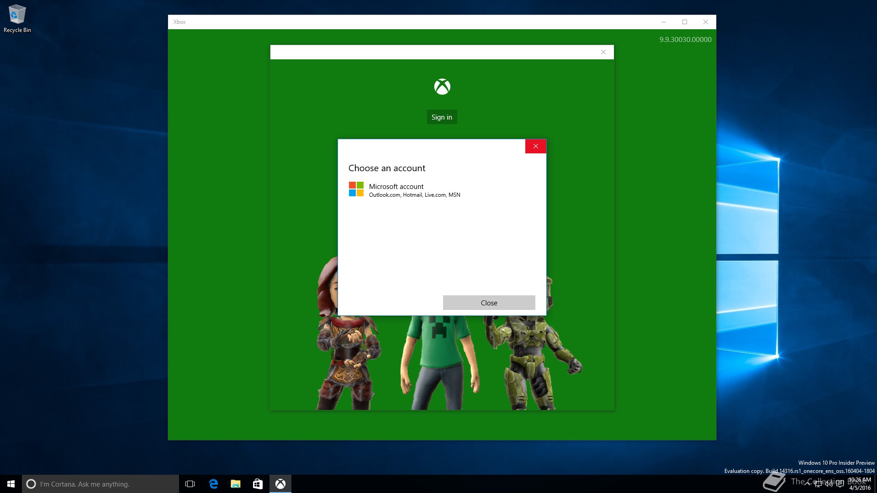The width and height of the screenshot is (877, 493).
Task: Close the Xbox sign-in panel
Action: point(603,52)
